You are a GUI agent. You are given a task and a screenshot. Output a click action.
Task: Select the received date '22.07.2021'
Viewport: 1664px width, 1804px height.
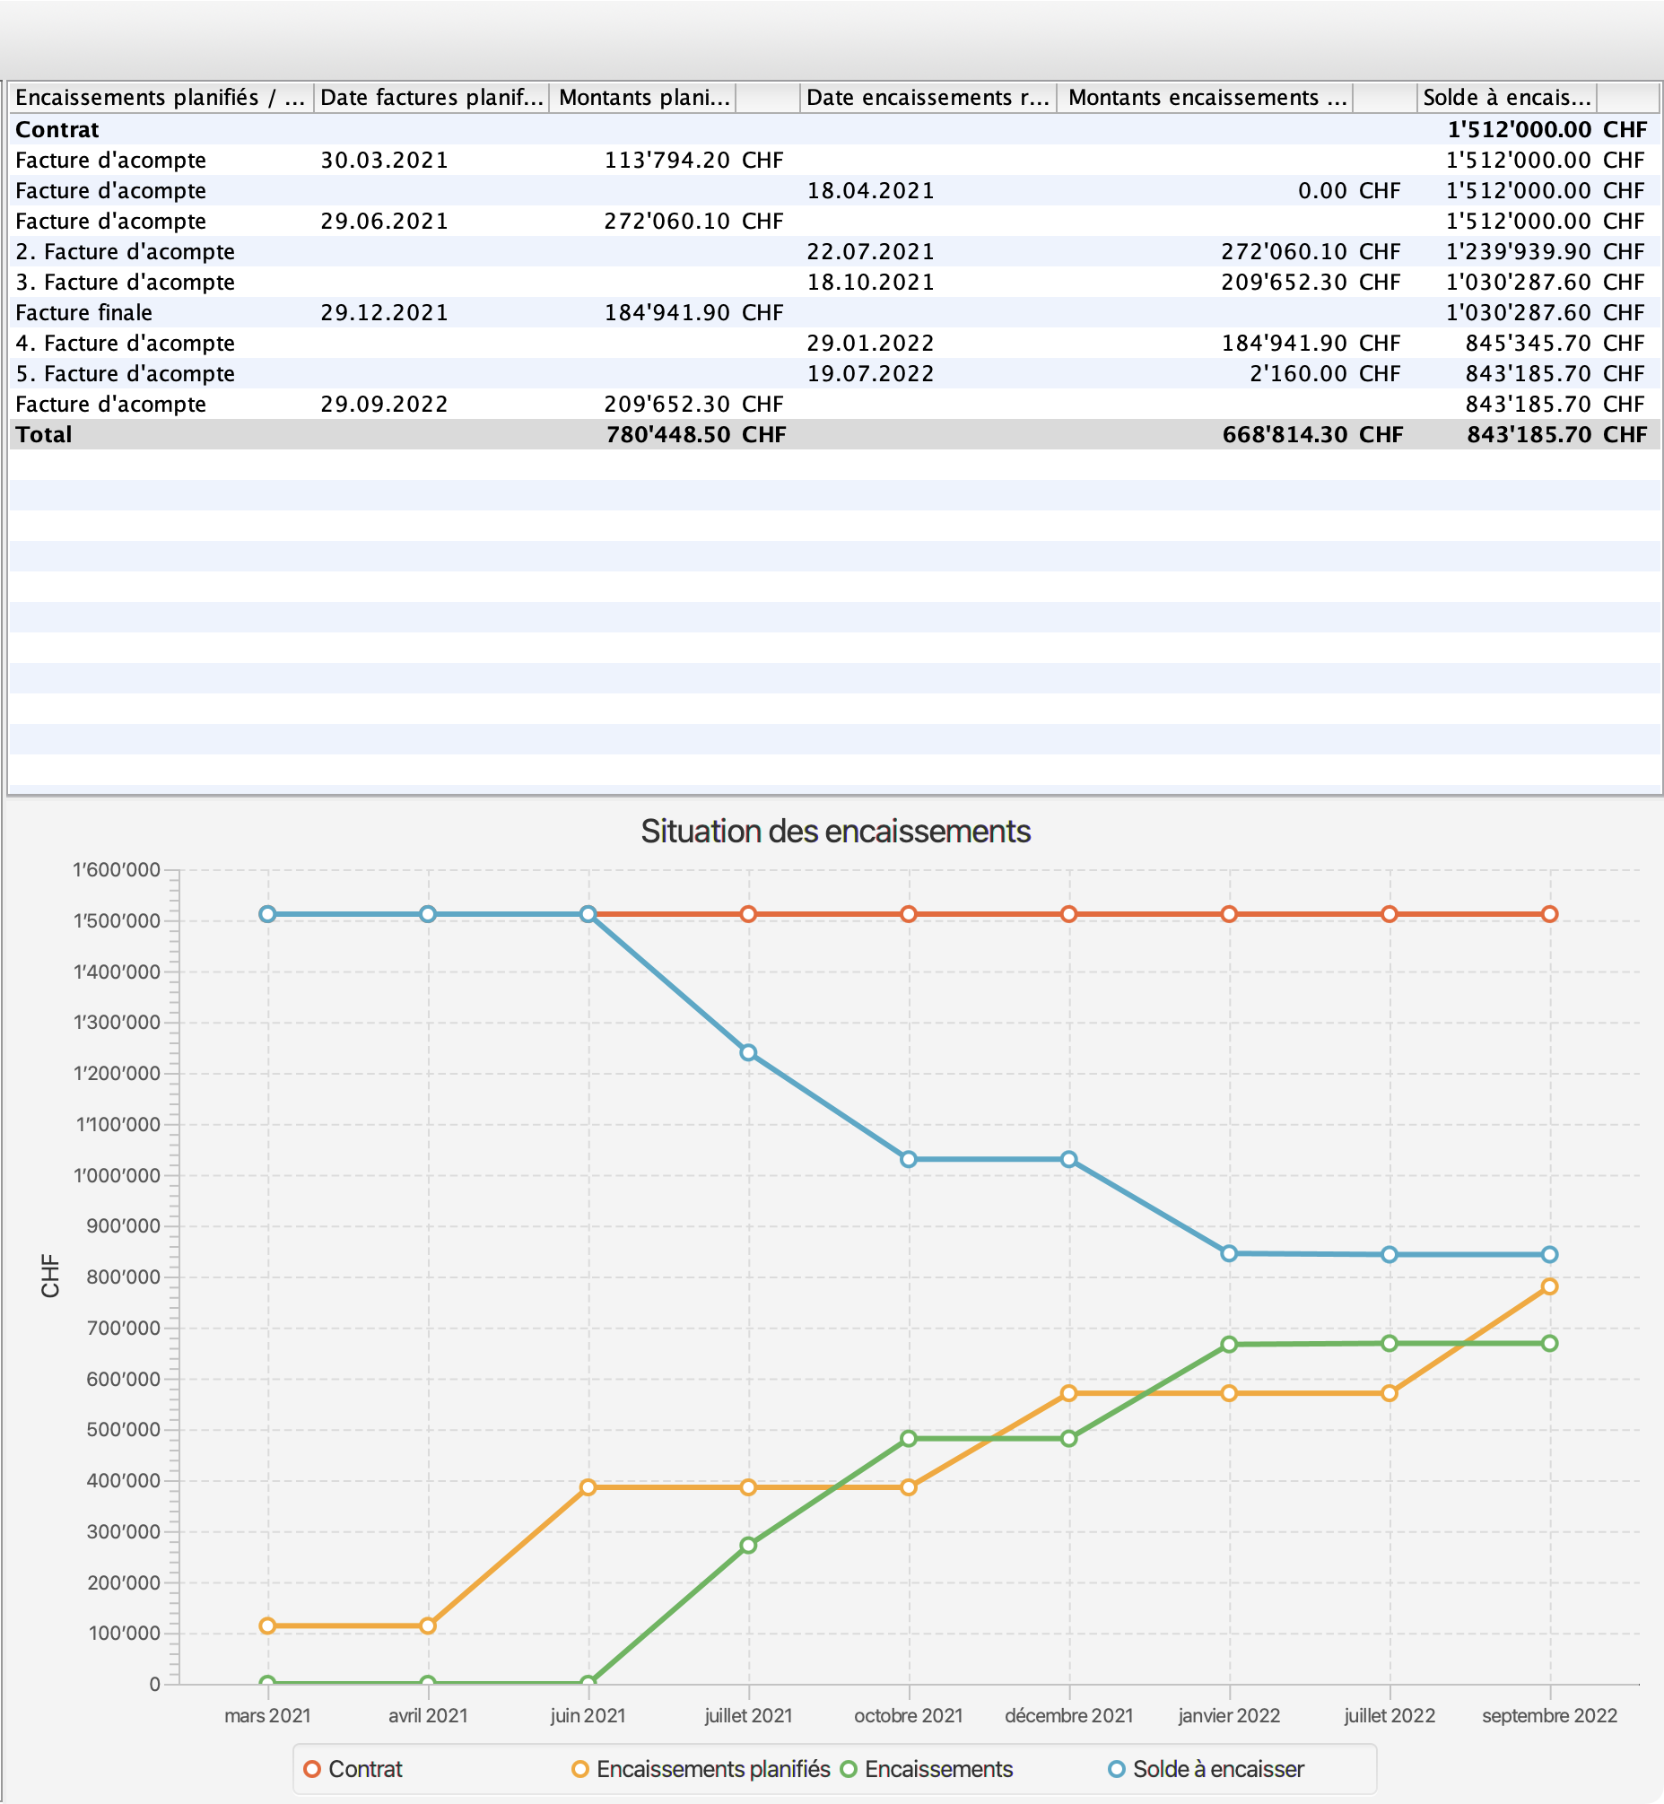point(871,252)
